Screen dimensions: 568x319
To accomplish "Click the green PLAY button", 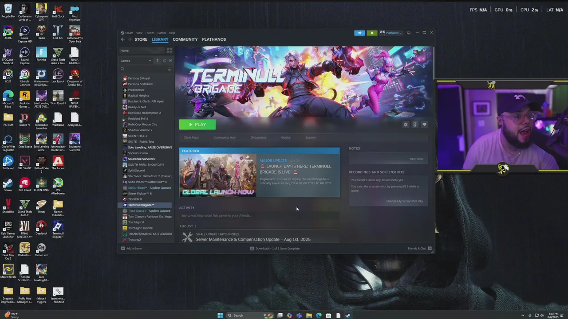I will point(197,124).
